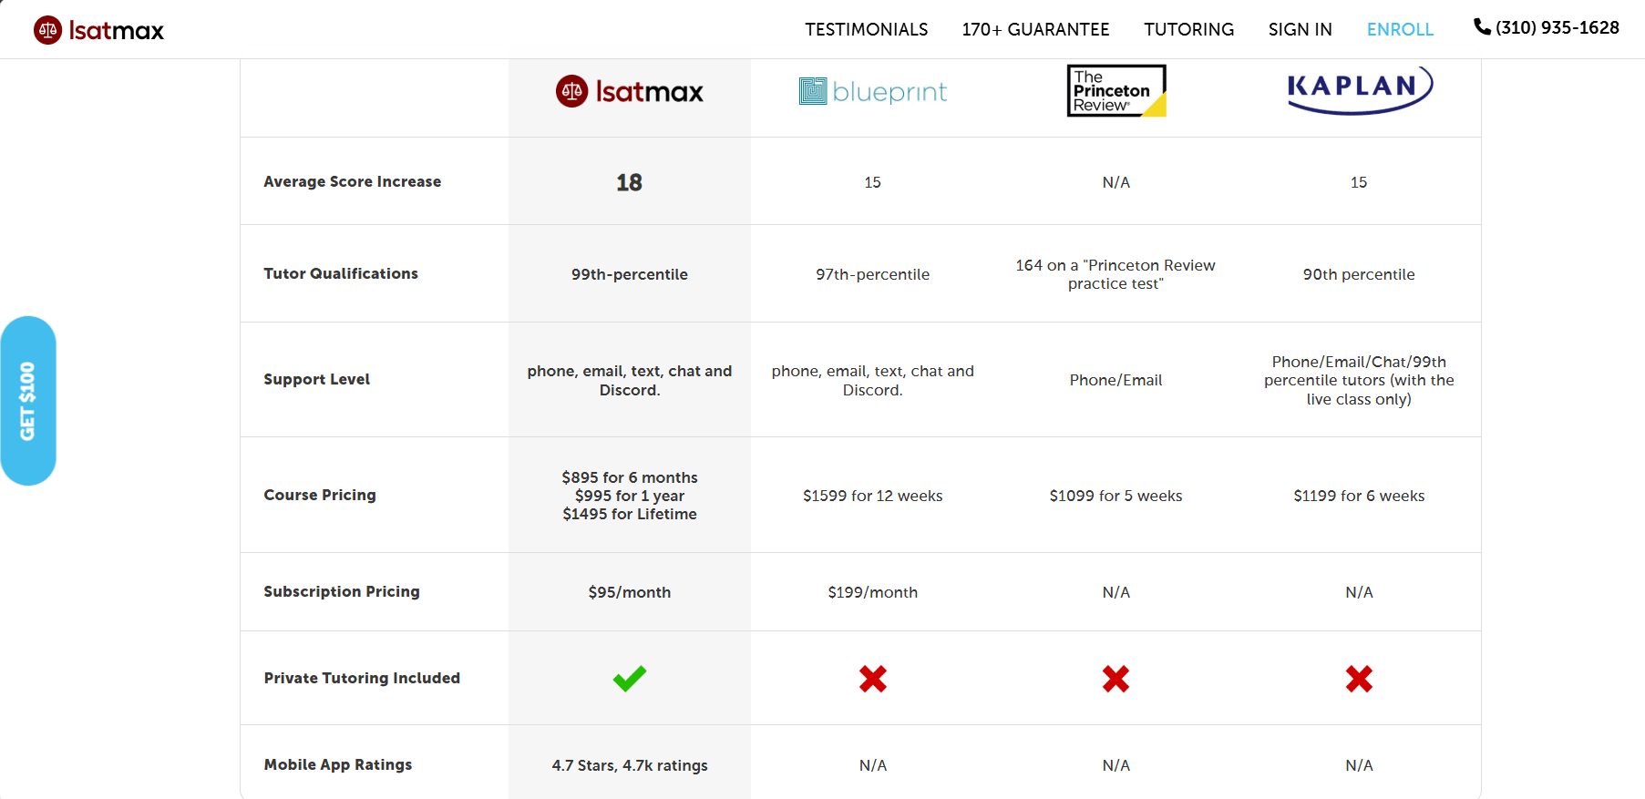
Task: Click Kaplan's average score increase of 15
Action: (x=1359, y=182)
